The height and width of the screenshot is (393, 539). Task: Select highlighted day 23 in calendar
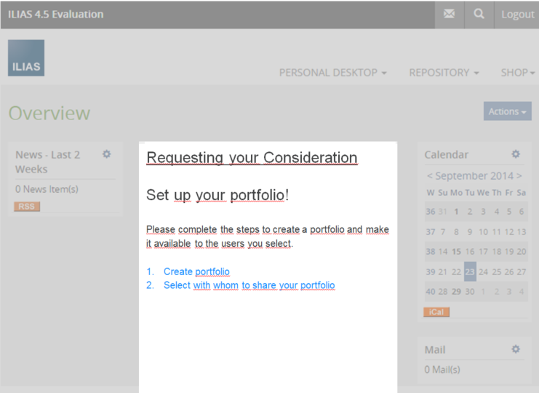tap(470, 271)
